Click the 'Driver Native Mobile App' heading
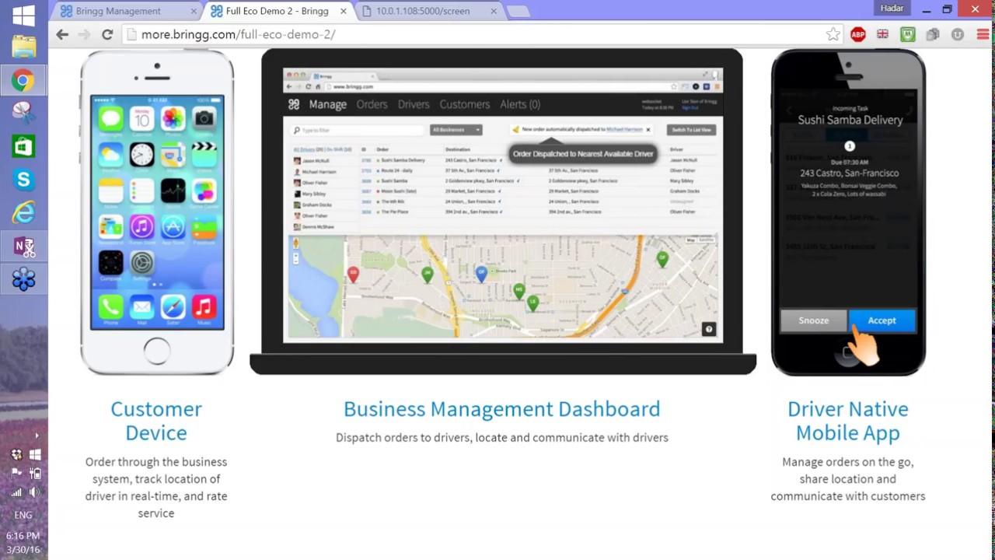Viewport: 995px width, 560px height. tap(848, 421)
